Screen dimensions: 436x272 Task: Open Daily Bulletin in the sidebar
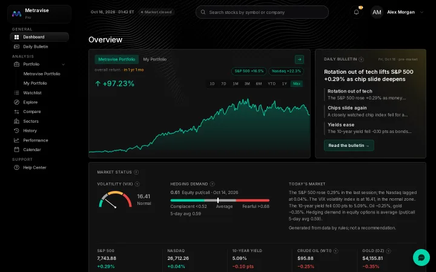click(x=39, y=47)
